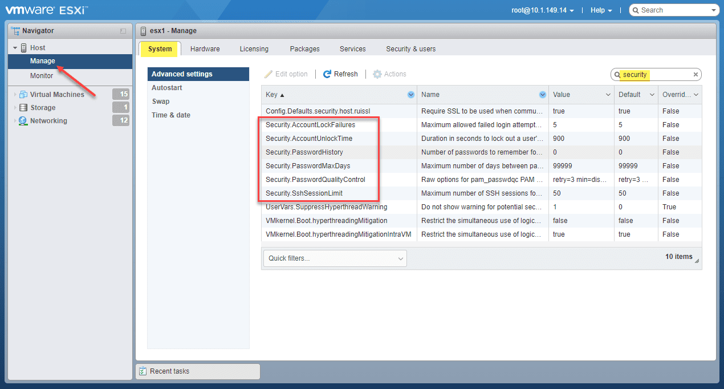Click the Recent tasks icon
The width and height of the screenshot is (724, 389).
[143, 371]
